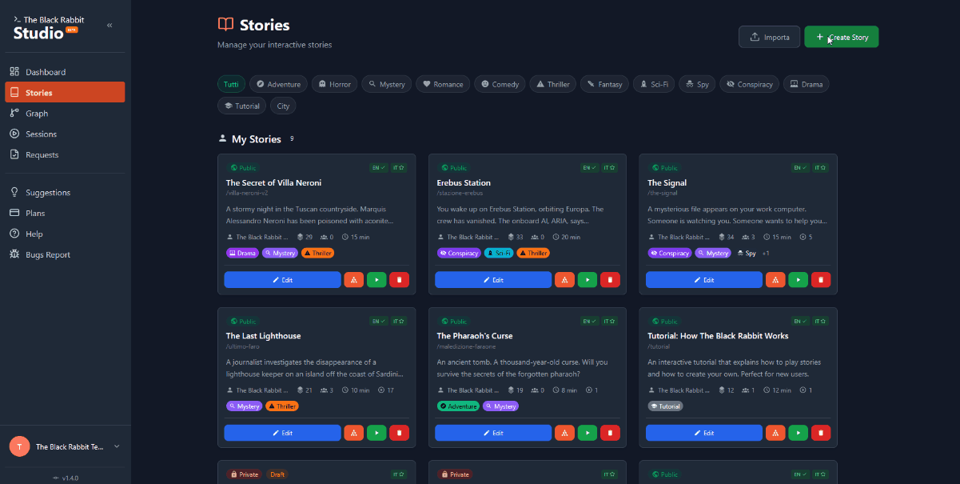Select the Tutti filter chip
The width and height of the screenshot is (960, 484).
[x=231, y=84]
